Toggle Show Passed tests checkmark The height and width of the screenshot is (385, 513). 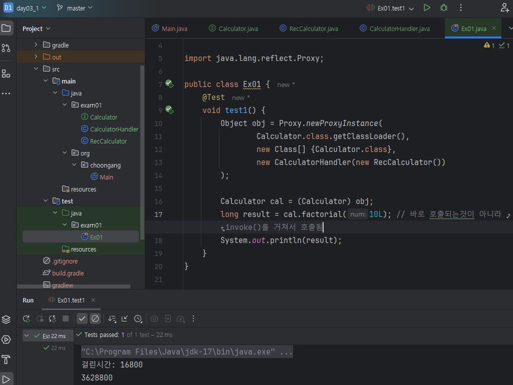tap(82, 318)
